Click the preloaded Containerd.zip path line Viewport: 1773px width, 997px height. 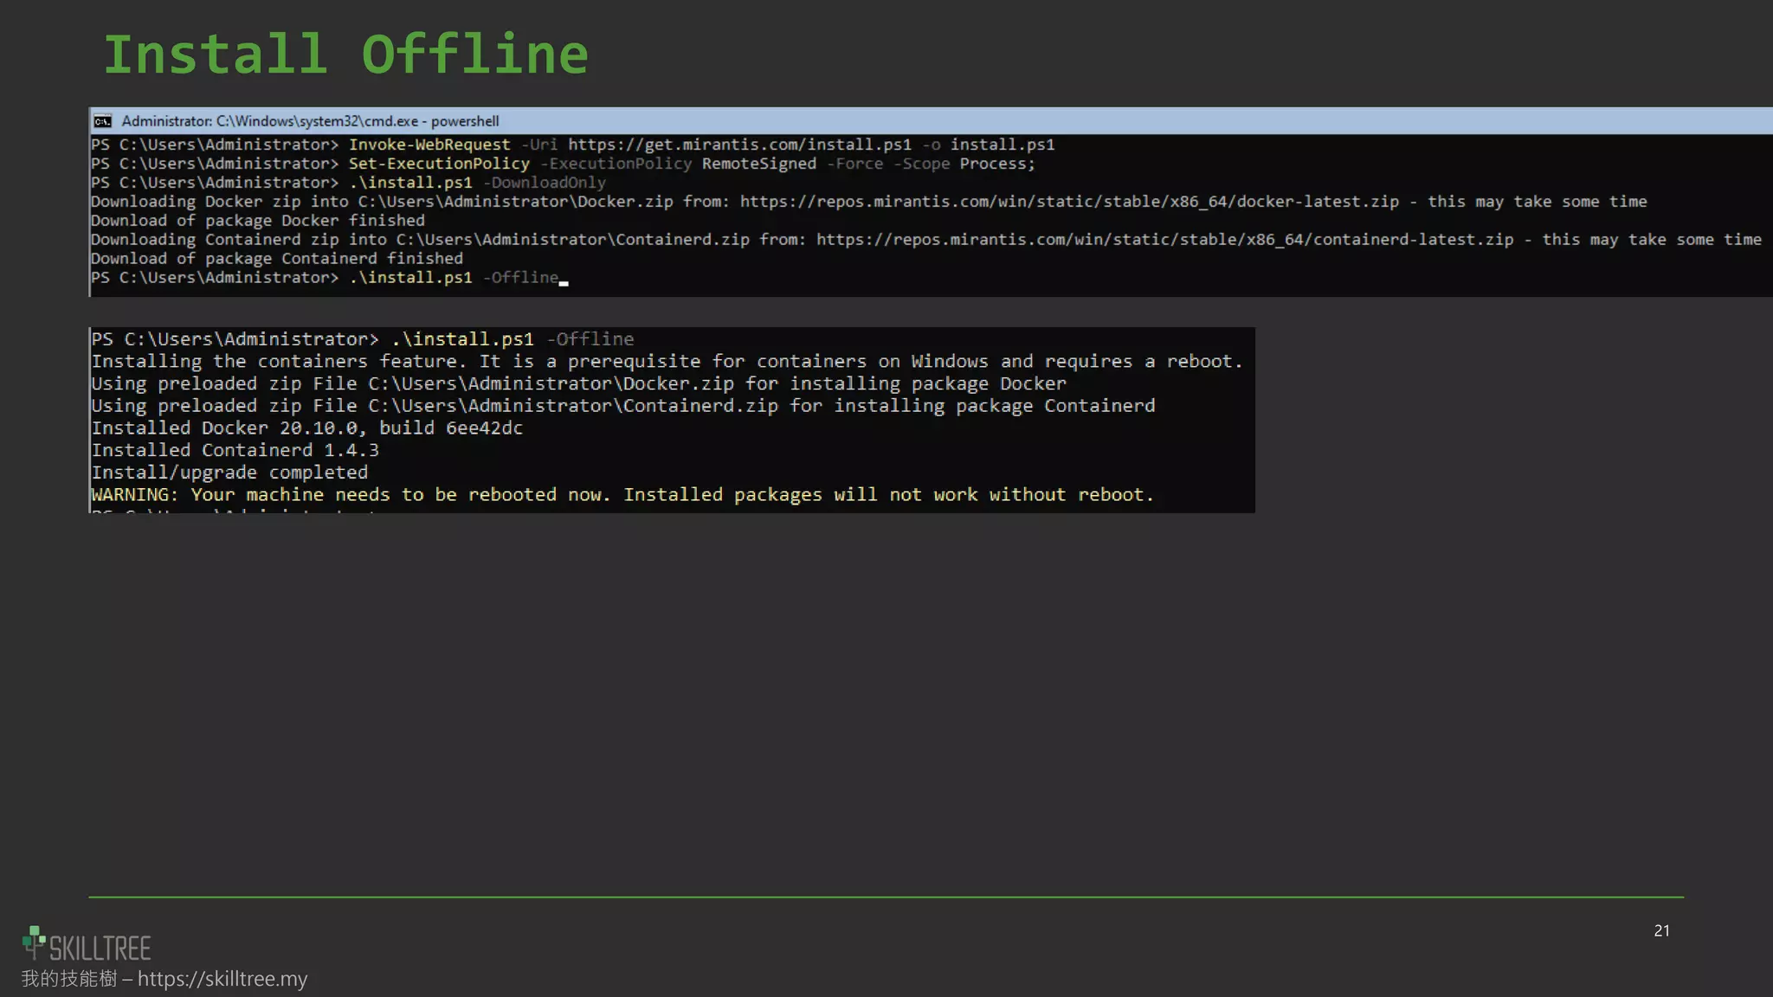pos(622,406)
